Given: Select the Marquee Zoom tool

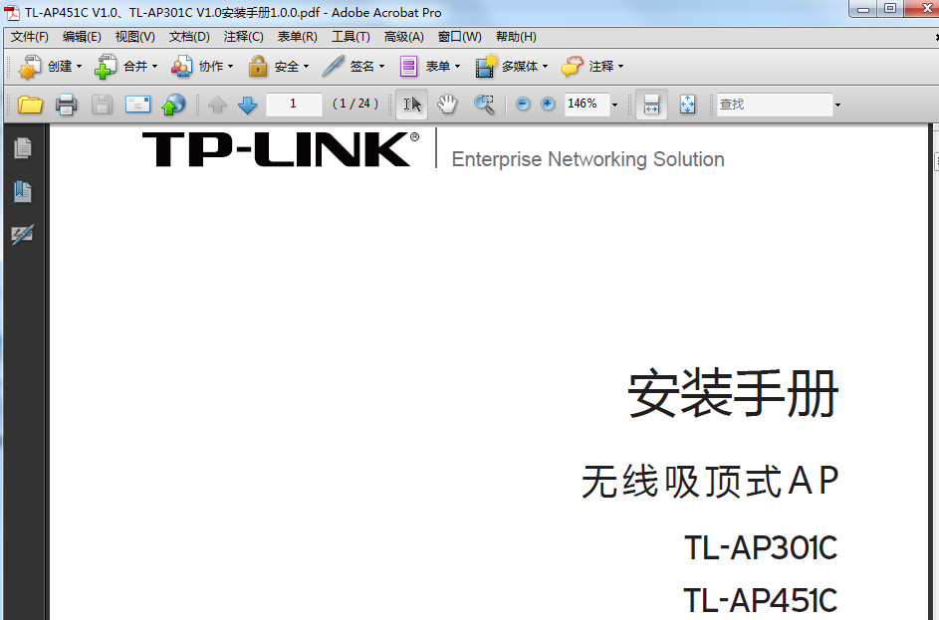Looking at the screenshot, I should 484,104.
